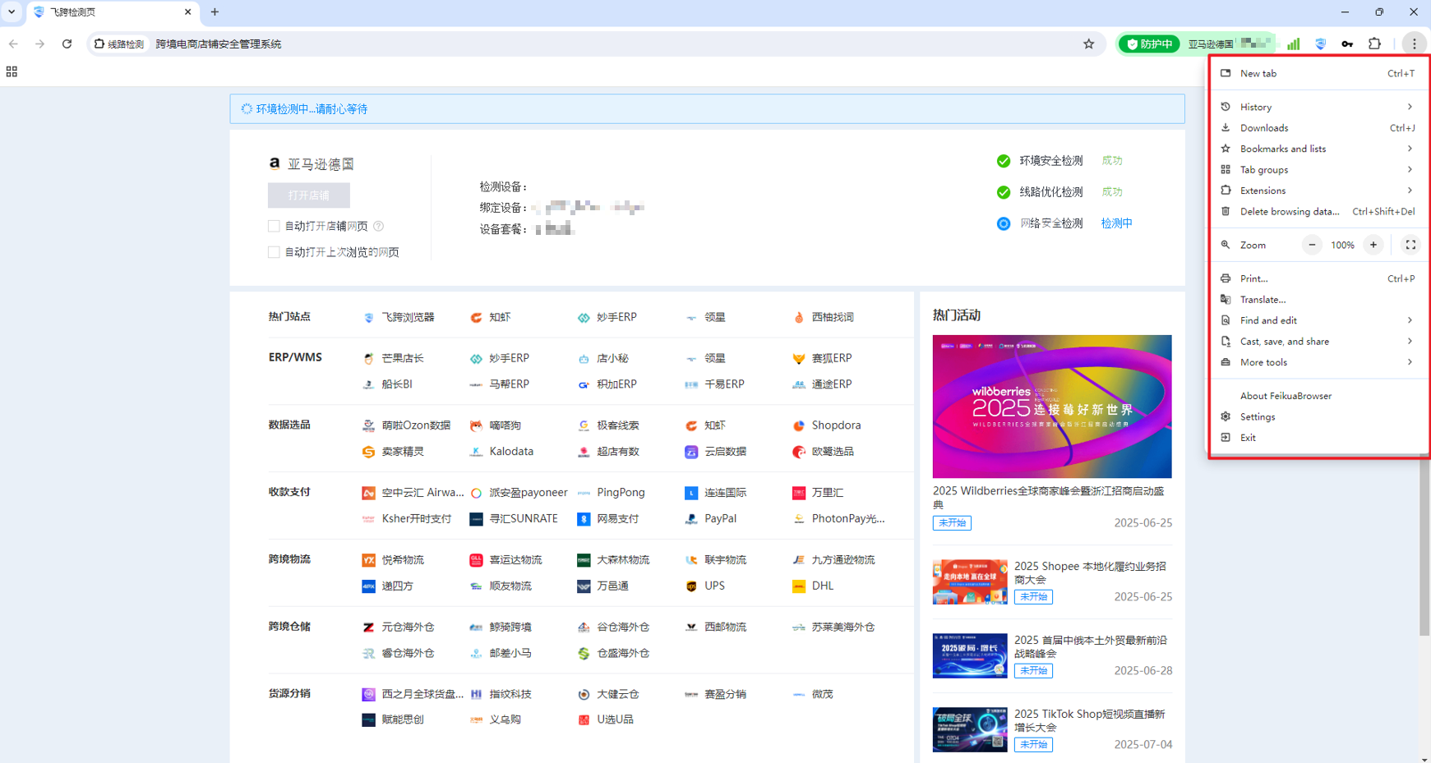Viewport: 1431px width, 763px height.
Task: Click the 防护中 protection status badge
Action: coord(1149,44)
